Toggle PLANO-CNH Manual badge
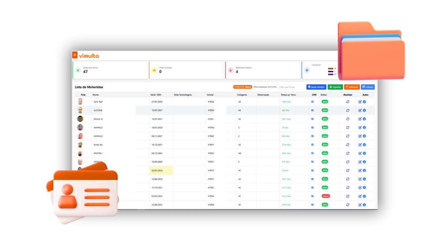 243,87
